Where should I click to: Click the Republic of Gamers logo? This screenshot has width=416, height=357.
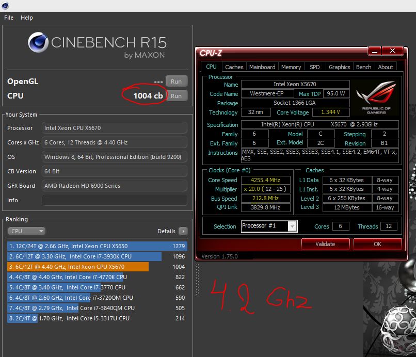click(376, 98)
